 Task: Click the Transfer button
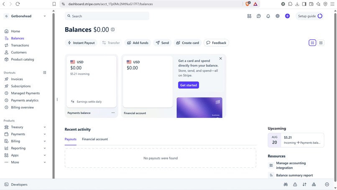pyautogui.click(x=111, y=43)
